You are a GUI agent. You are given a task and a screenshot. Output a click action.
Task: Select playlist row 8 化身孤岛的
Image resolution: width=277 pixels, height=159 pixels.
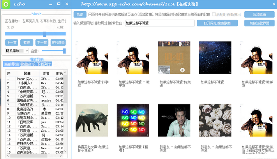(x=34, y=109)
